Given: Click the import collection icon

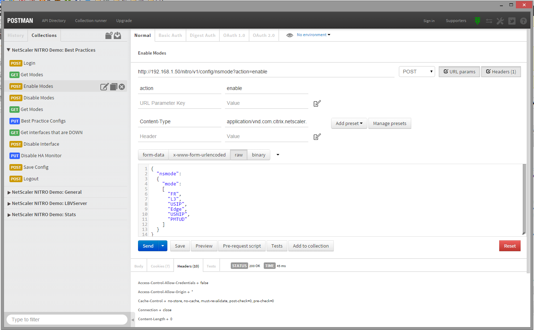Looking at the screenshot, I should tap(117, 35).
